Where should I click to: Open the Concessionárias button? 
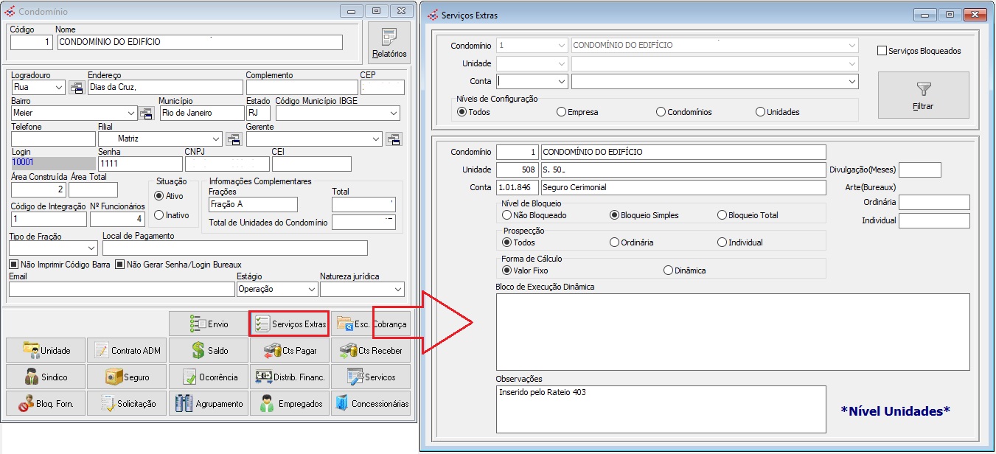(371, 404)
